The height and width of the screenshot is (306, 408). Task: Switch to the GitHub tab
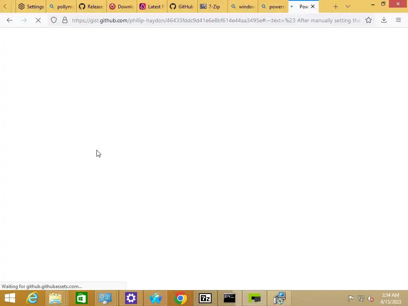[x=182, y=6]
